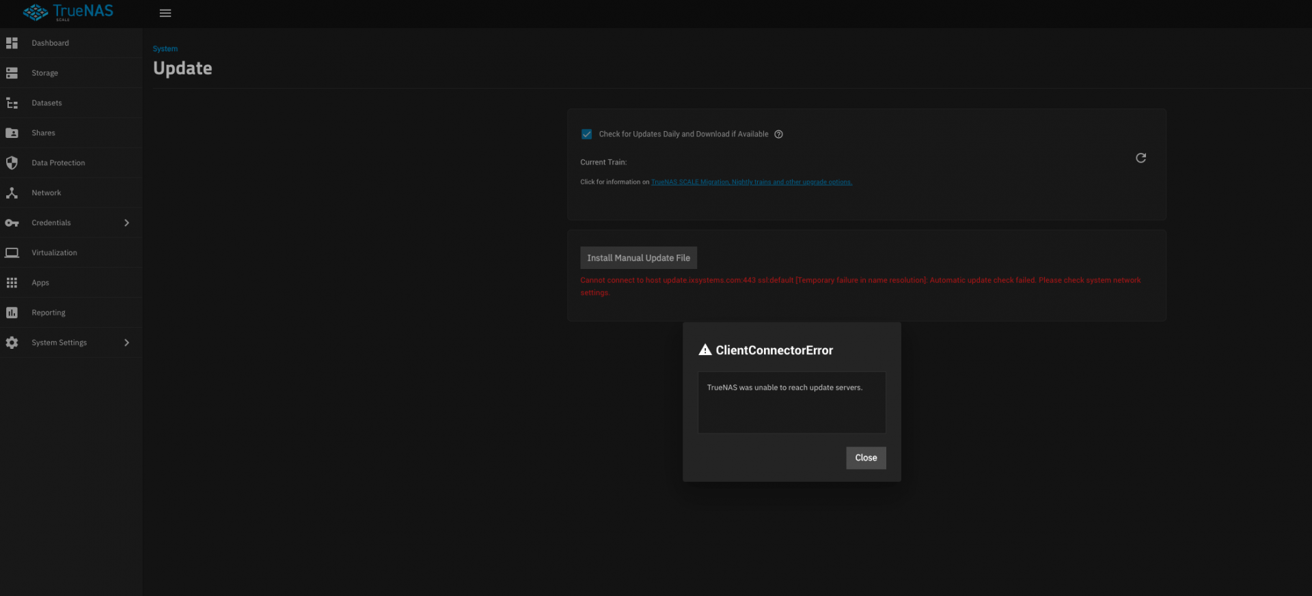Click the 'unable to reach update servers' message
Screen dimensions: 1312x596
784,388
